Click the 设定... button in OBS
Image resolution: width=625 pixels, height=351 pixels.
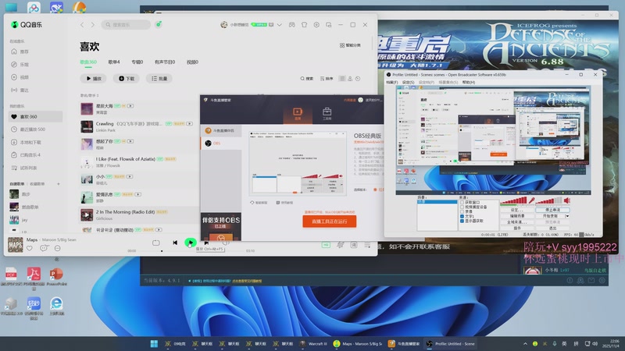[x=517, y=210]
